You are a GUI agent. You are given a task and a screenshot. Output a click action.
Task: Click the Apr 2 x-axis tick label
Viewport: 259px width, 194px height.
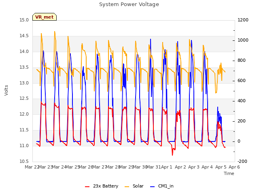pos(180,167)
